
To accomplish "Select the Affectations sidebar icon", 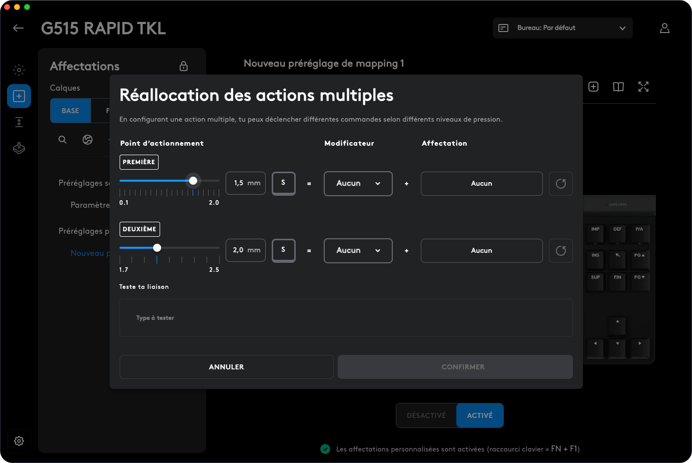I will [x=19, y=96].
